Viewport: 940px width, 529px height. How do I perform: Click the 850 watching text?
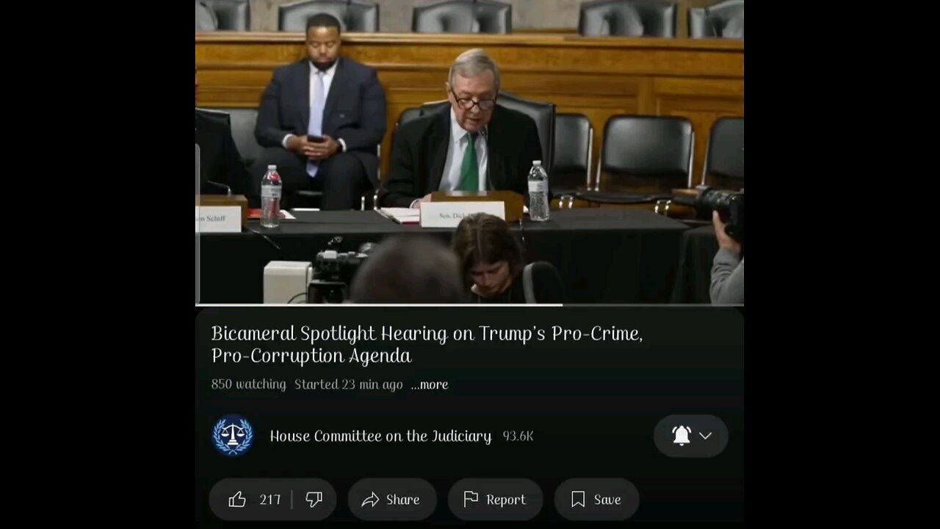tap(248, 384)
